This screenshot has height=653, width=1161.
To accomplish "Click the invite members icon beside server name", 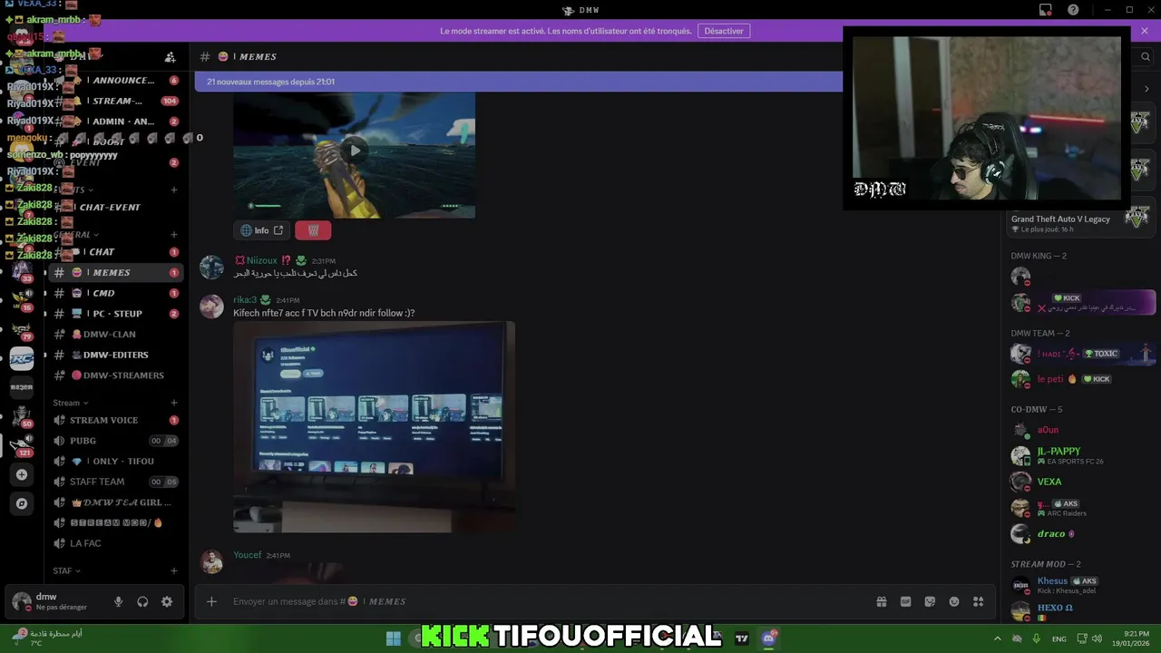I will click(170, 56).
